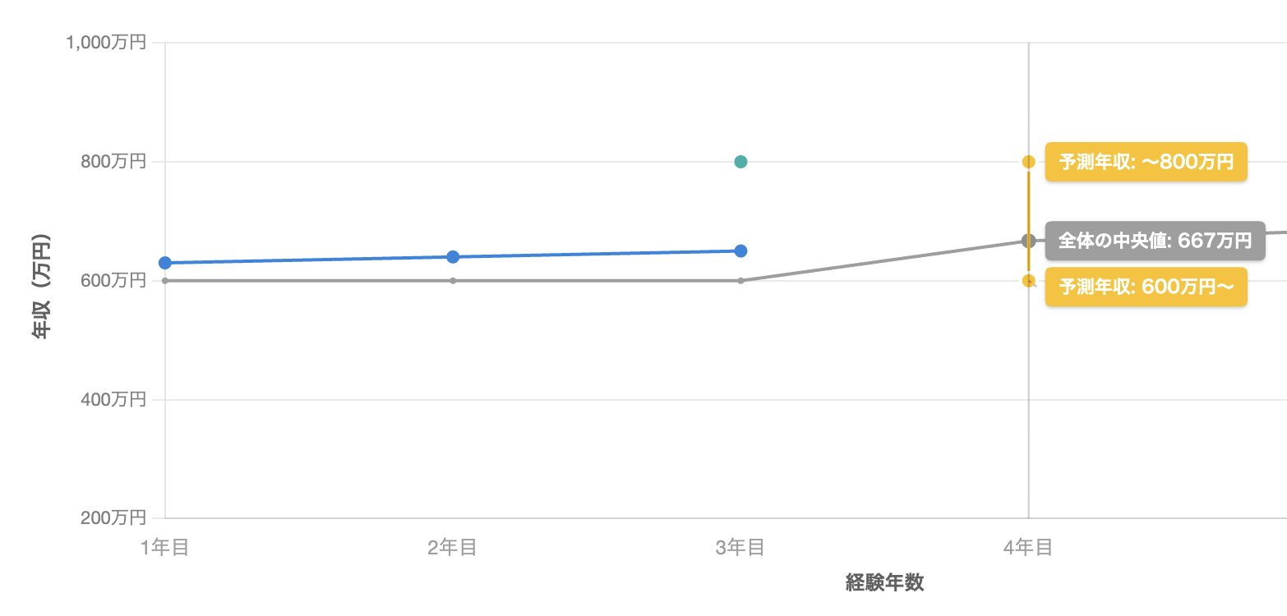Image resolution: width=1287 pixels, height=616 pixels.
Task: Click the blue data point at 2年目
Action: (453, 257)
